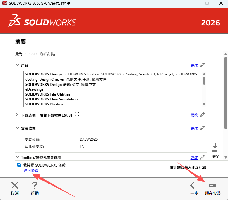
Task: Click 更改 link for Toolbox/异型孔向导选项
Action: point(194,157)
